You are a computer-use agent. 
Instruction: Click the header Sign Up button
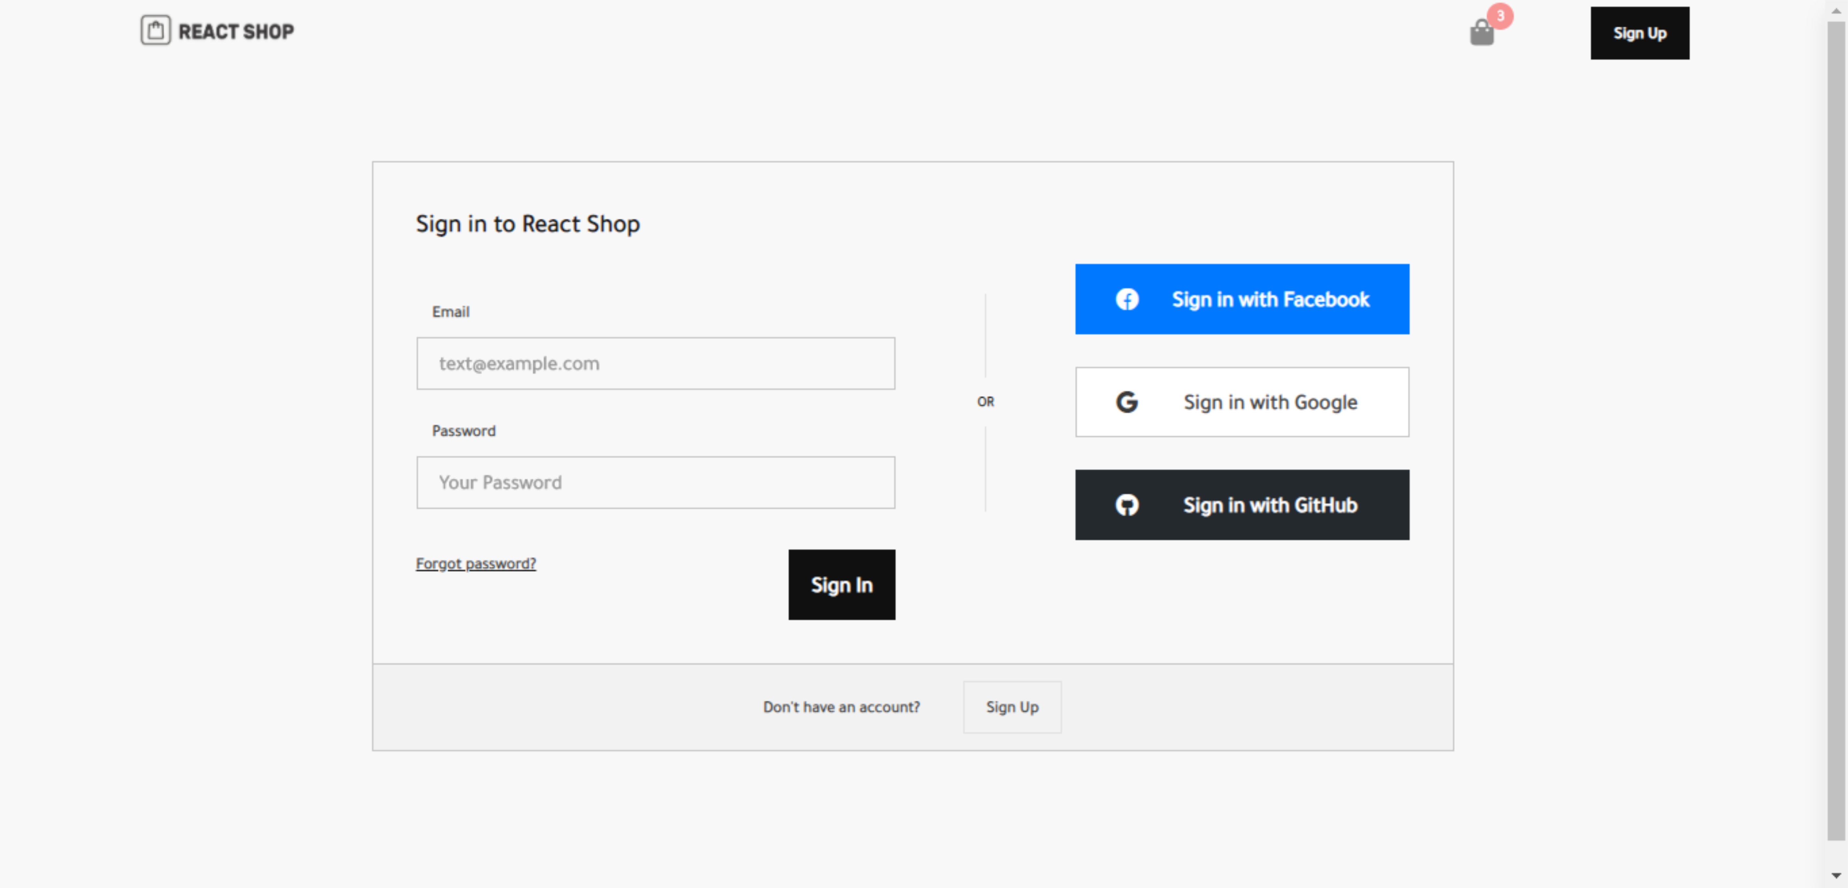tap(1639, 33)
